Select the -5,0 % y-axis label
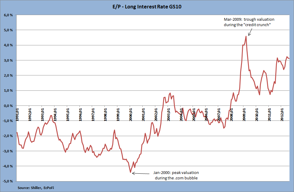 pos(8,181)
